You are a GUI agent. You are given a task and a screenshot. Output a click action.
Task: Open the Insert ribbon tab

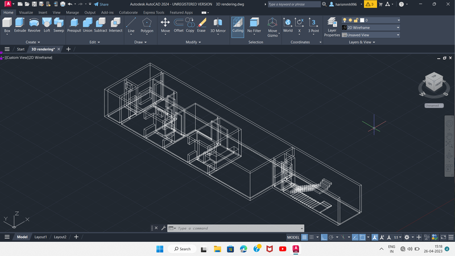coord(43,13)
